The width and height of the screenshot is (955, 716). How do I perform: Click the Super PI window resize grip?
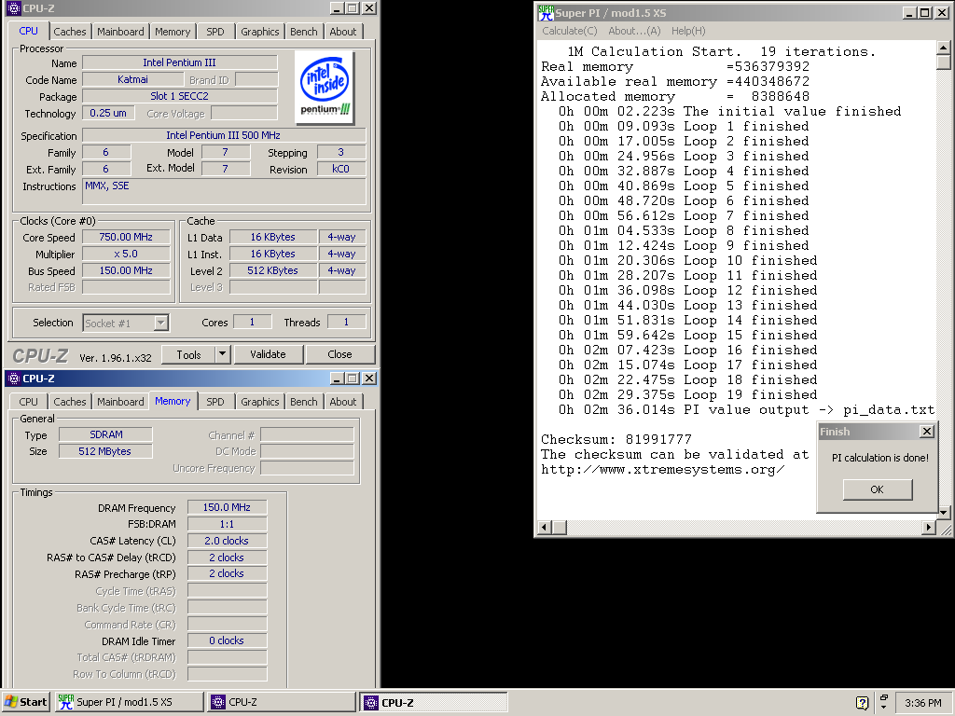[946, 530]
